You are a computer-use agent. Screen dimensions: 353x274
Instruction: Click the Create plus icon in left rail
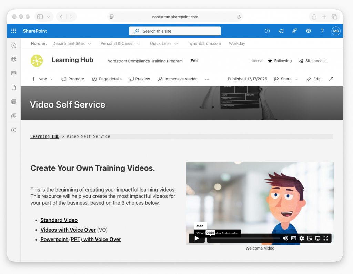(14, 130)
